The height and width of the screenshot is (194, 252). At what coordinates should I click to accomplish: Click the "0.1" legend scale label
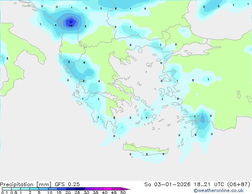(x=4, y=192)
